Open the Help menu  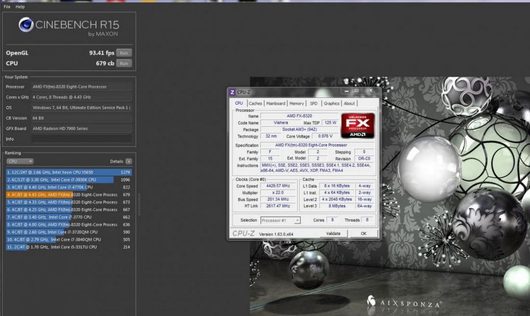tap(20, 7)
